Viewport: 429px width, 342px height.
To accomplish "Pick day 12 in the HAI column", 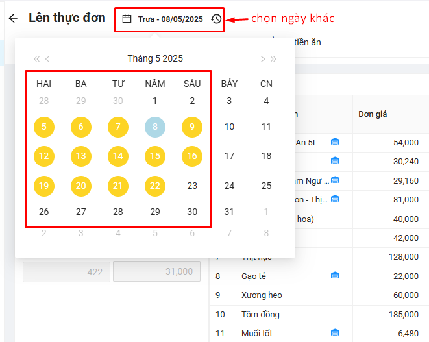I will (43, 156).
